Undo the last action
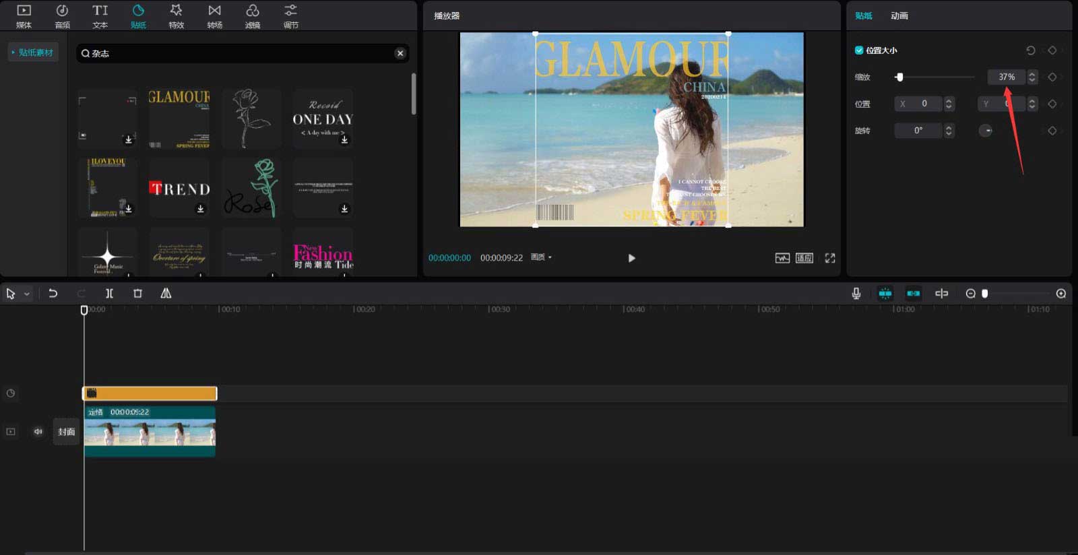 53,294
